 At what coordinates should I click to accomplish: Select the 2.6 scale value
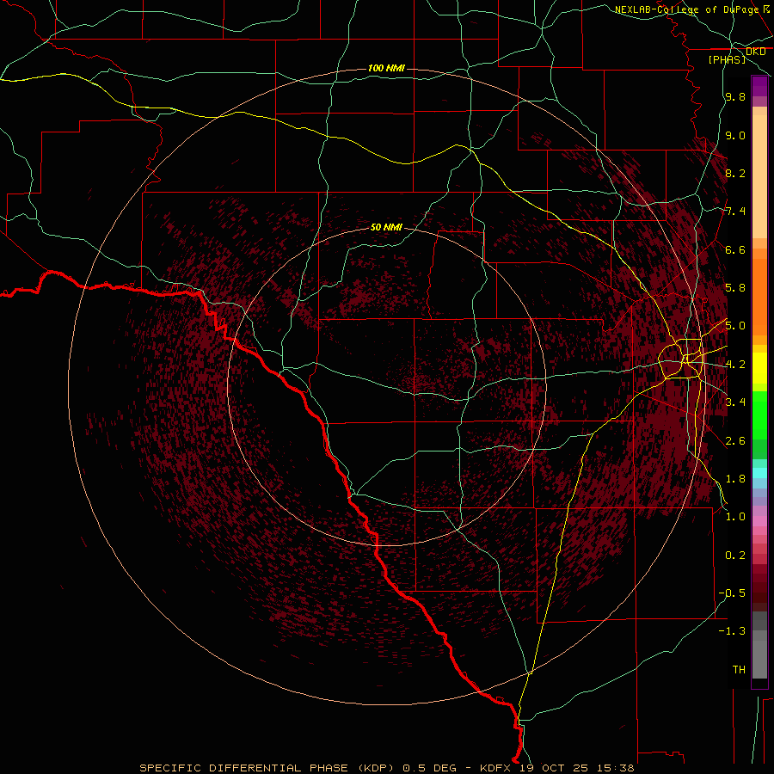(735, 441)
